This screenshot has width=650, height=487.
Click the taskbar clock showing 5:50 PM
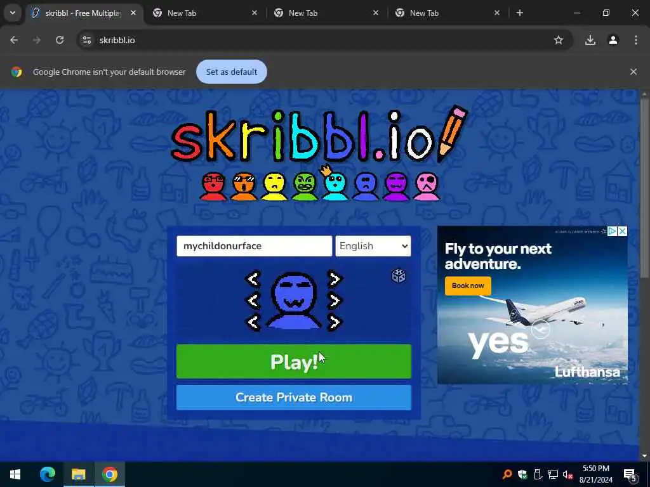click(x=596, y=474)
